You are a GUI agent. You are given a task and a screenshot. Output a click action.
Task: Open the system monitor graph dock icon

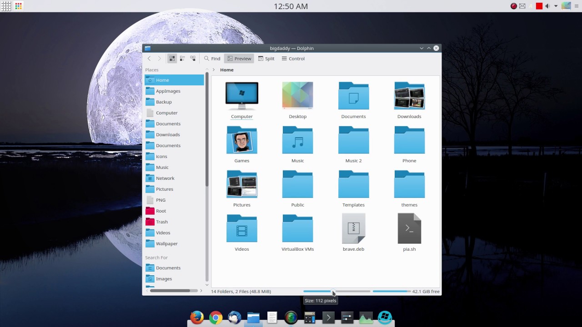click(x=366, y=317)
